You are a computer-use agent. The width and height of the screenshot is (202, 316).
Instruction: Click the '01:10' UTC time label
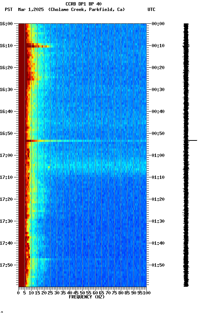(x=158, y=177)
